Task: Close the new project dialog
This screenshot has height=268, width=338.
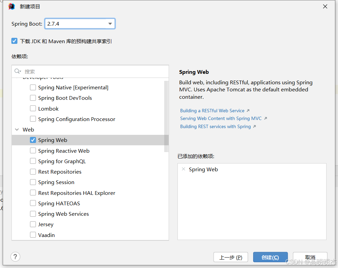Action: pos(325,6)
